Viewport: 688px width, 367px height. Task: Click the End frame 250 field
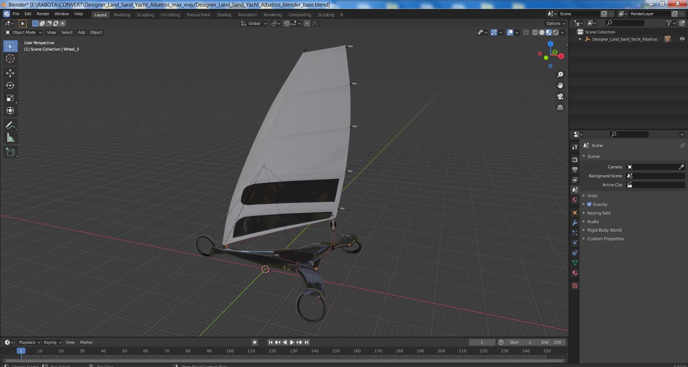551,342
